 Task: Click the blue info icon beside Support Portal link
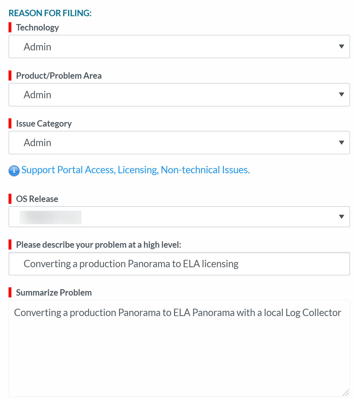(x=14, y=171)
